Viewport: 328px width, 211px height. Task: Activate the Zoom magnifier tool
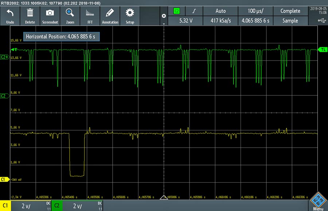tap(70, 13)
